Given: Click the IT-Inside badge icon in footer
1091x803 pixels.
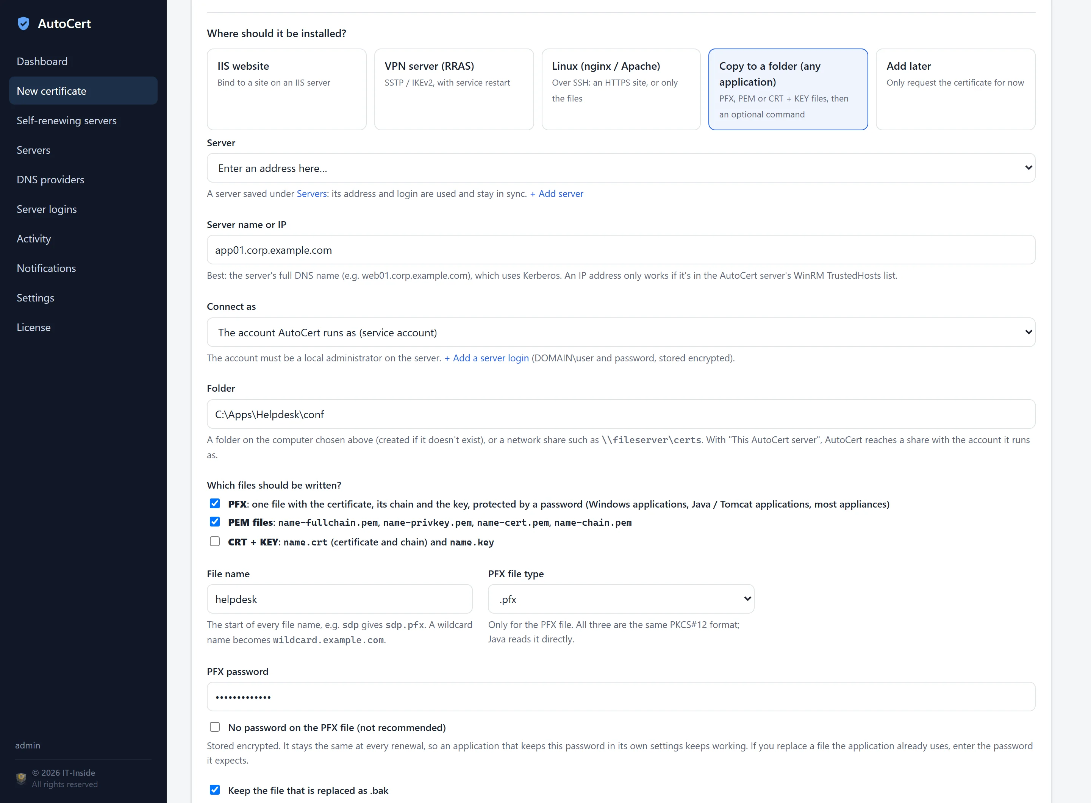Looking at the screenshot, I should tap(21, 778).
